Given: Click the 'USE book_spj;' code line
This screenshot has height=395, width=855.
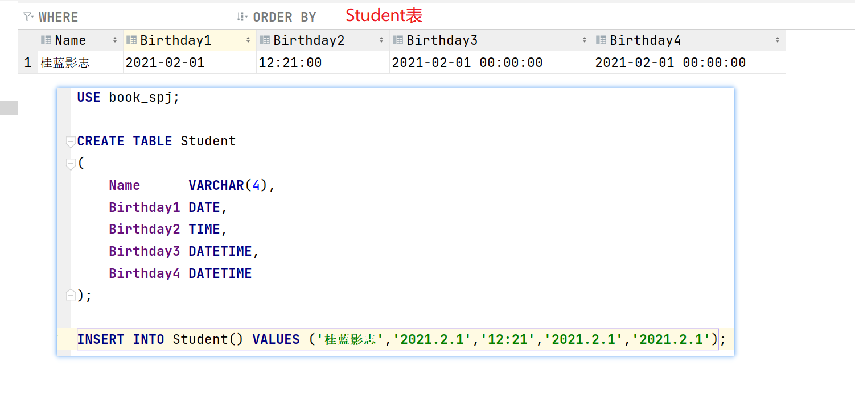Looking at the screenshot, I should (128, 97).
